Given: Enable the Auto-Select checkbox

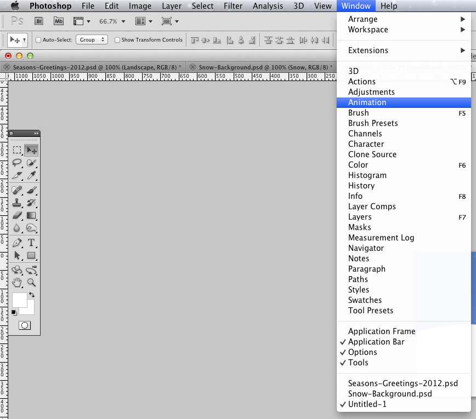Looking at the screenshot, I should pyautogui.click(x=38, y=40).
